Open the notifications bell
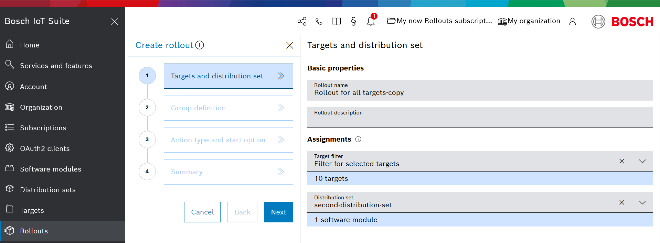Viewport: 660px width, 243px height. 371,21
